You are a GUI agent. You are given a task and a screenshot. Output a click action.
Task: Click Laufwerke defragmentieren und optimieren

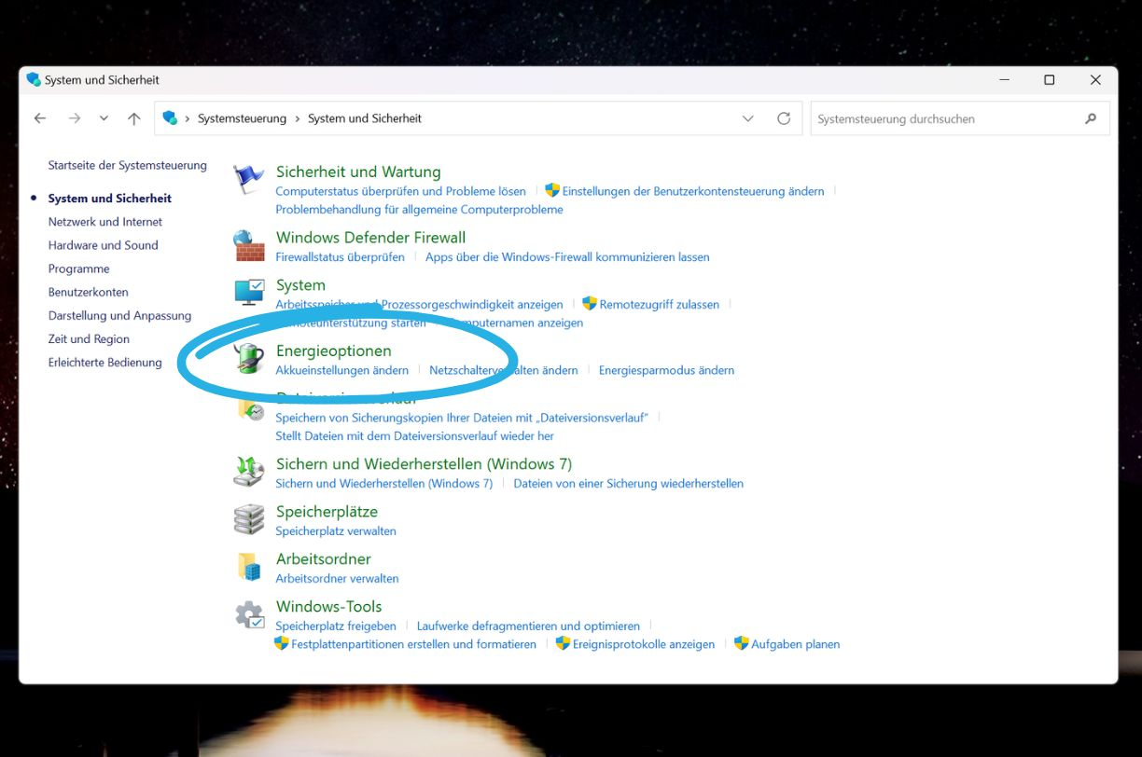(528, 626)
